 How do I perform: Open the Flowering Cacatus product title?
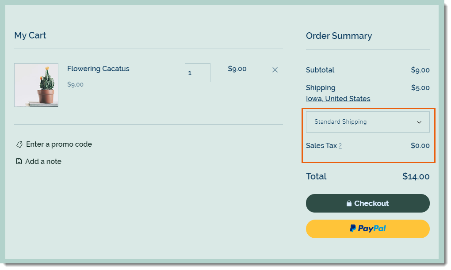click(98, 69)
